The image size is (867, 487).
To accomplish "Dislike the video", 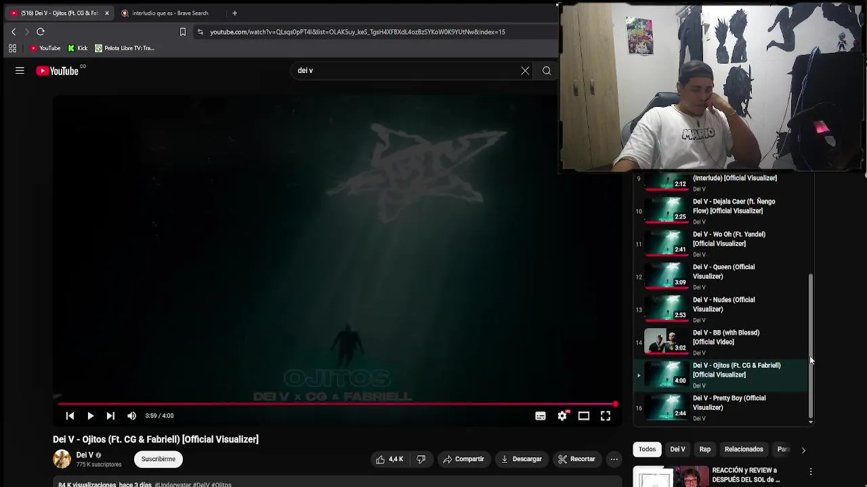I will tap(421, 459).
